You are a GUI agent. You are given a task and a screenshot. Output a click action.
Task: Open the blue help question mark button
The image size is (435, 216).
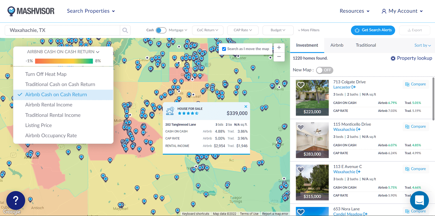point(16,201)
